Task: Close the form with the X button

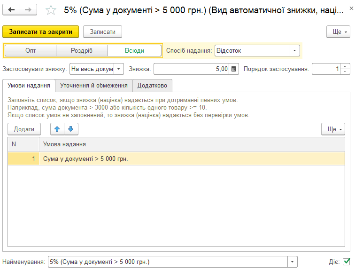Action: pyautogui.click(x=351, y=8)
